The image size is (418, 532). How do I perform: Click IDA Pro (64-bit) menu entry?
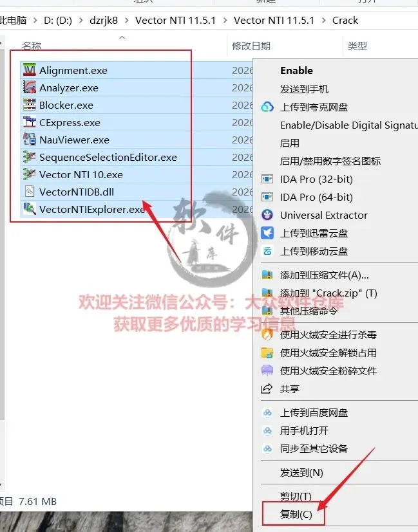point(316,197)
